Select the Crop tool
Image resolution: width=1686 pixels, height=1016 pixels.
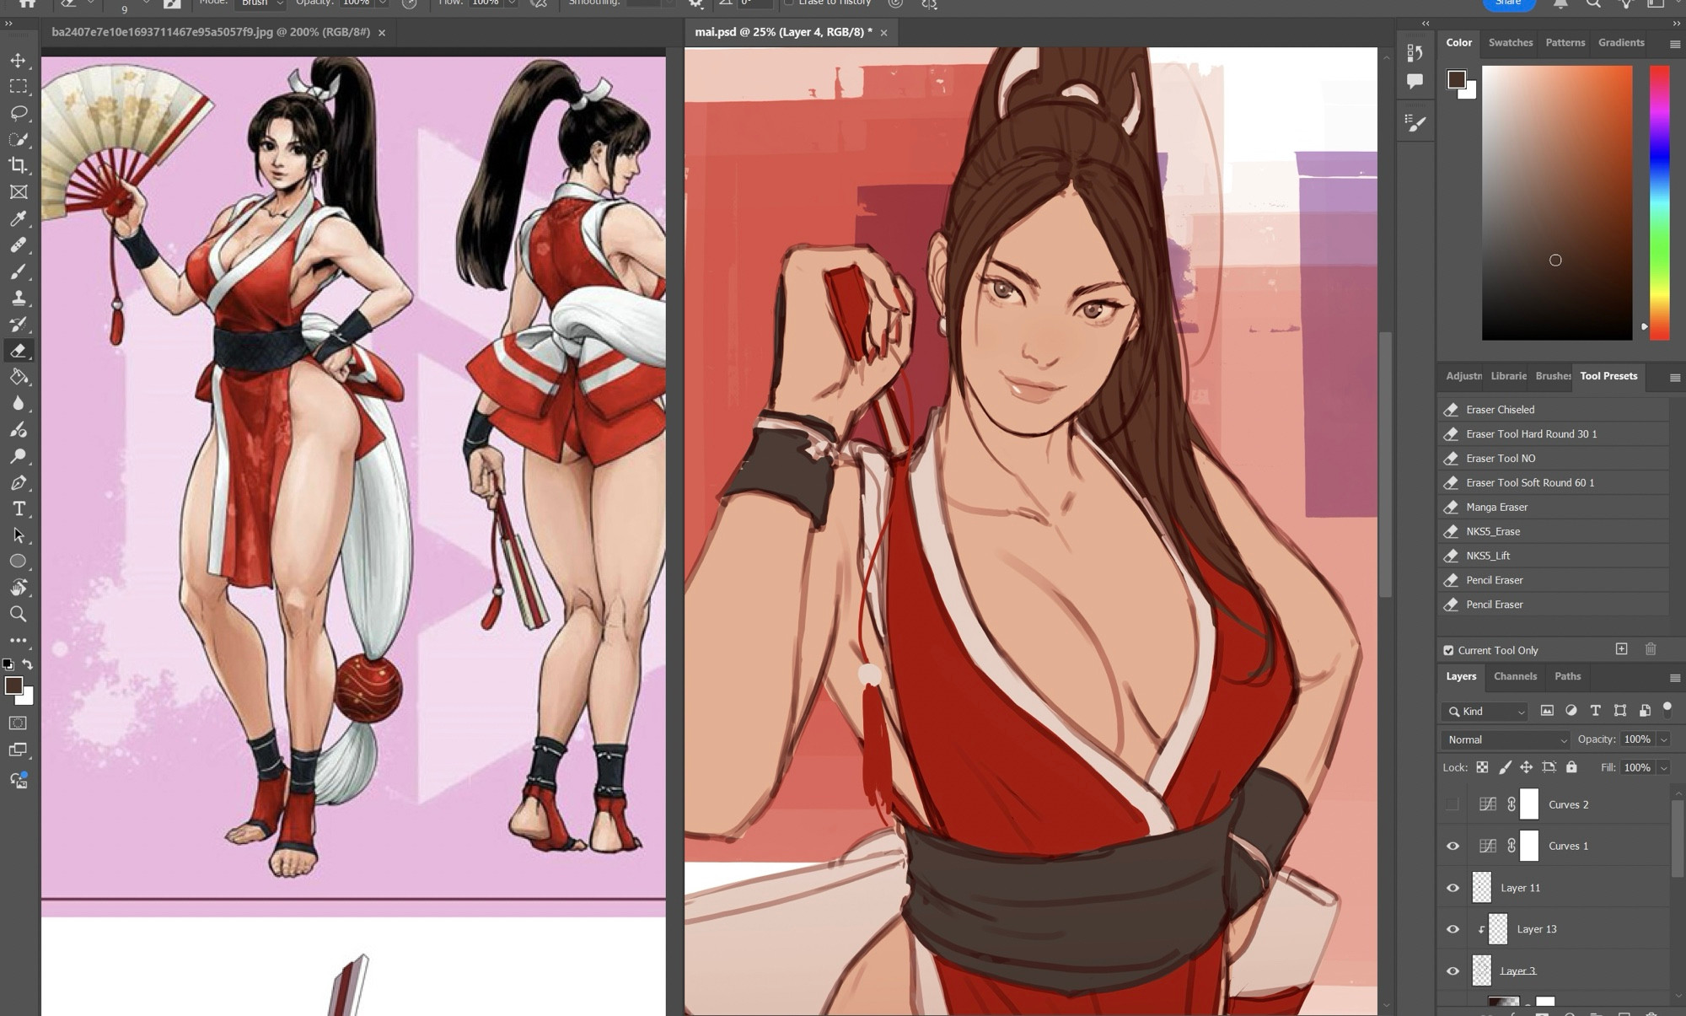tap(18, 165)
